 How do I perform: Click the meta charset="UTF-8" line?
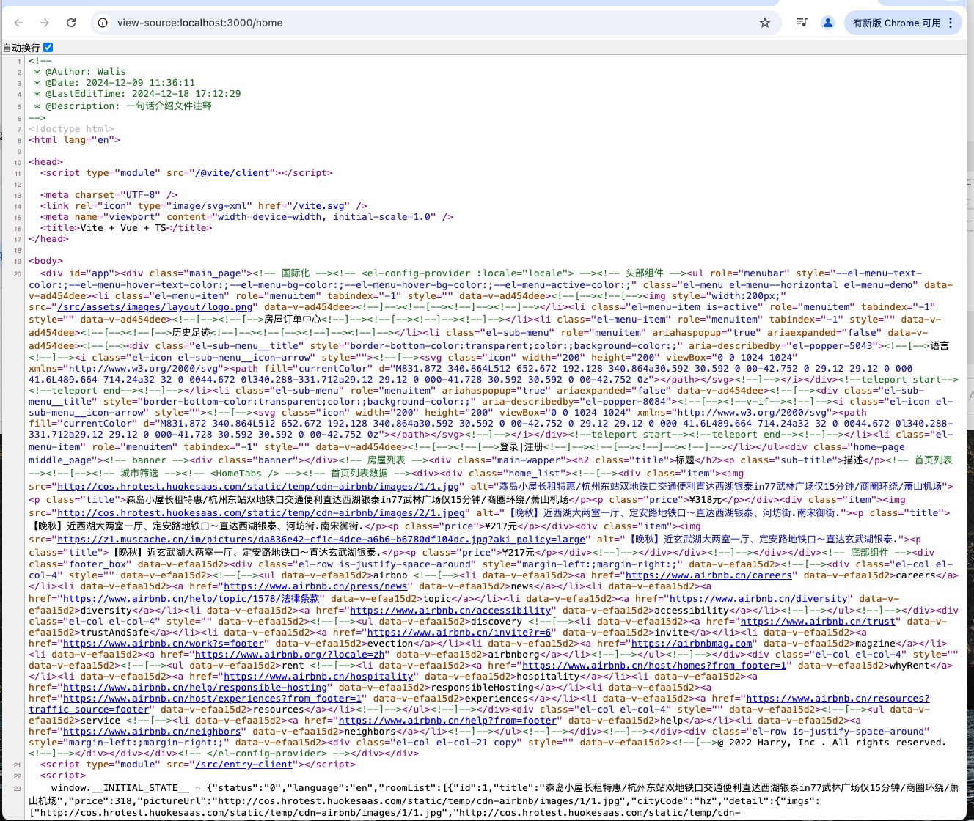pos(109,195)
